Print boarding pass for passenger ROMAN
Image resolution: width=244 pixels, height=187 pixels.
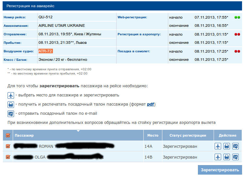pos(226,146)
